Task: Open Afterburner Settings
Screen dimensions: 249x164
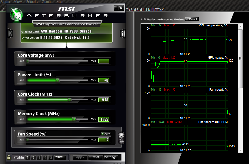Action: click(111, 157)
